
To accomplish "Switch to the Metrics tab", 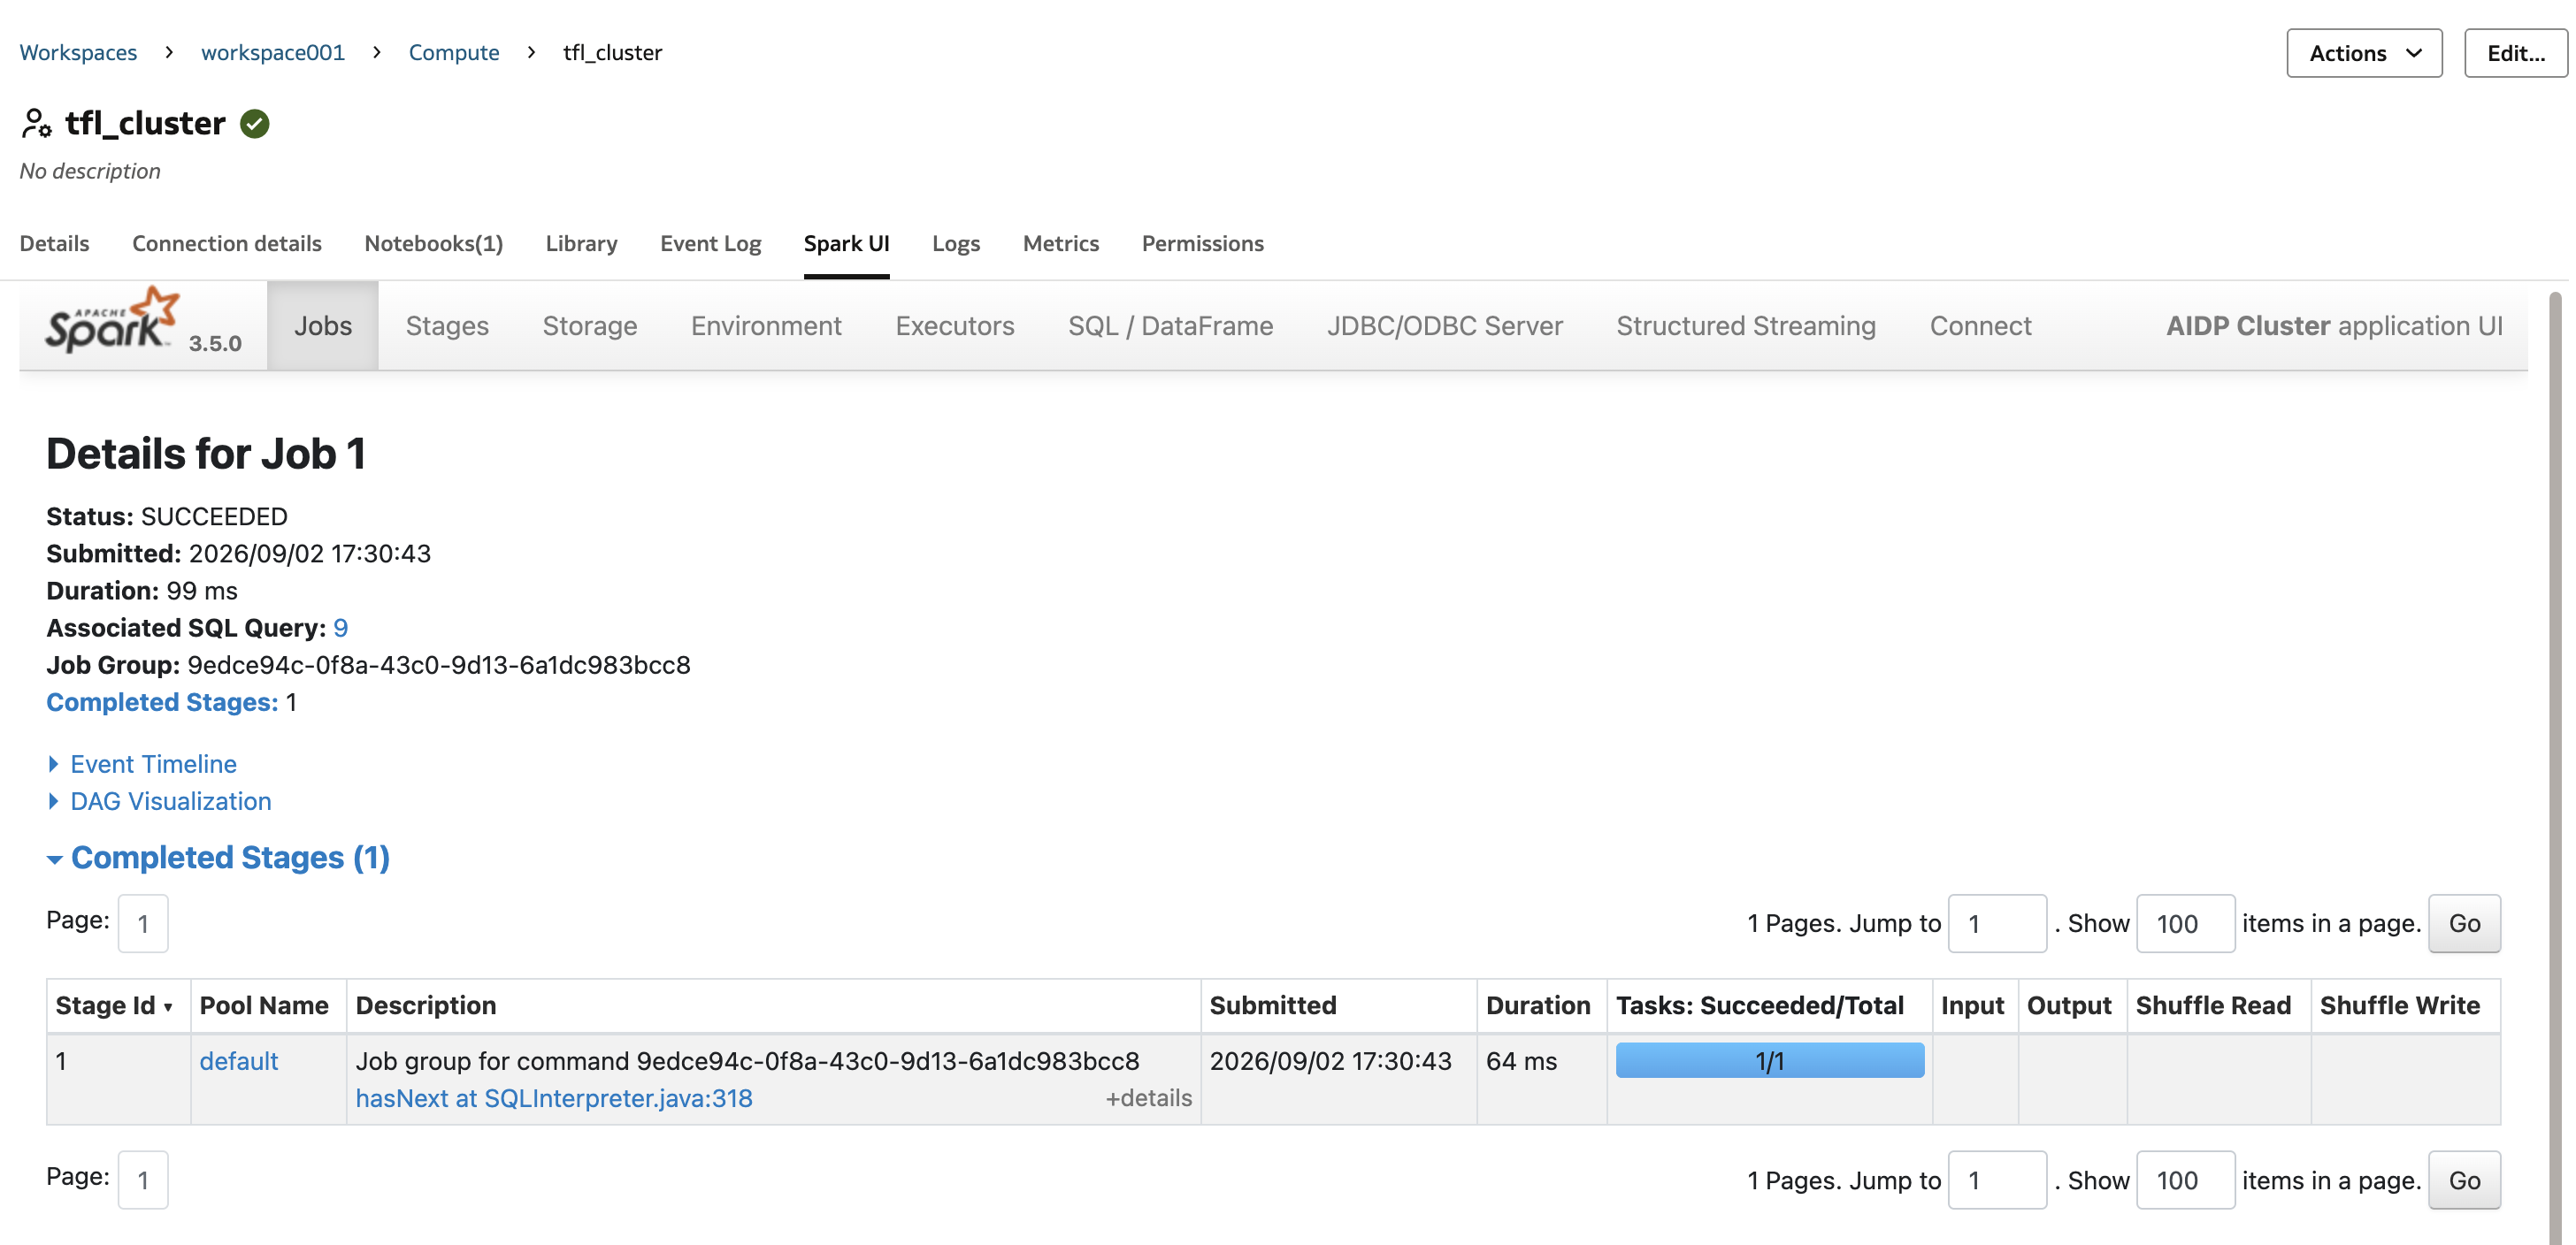I will 1061,244.
